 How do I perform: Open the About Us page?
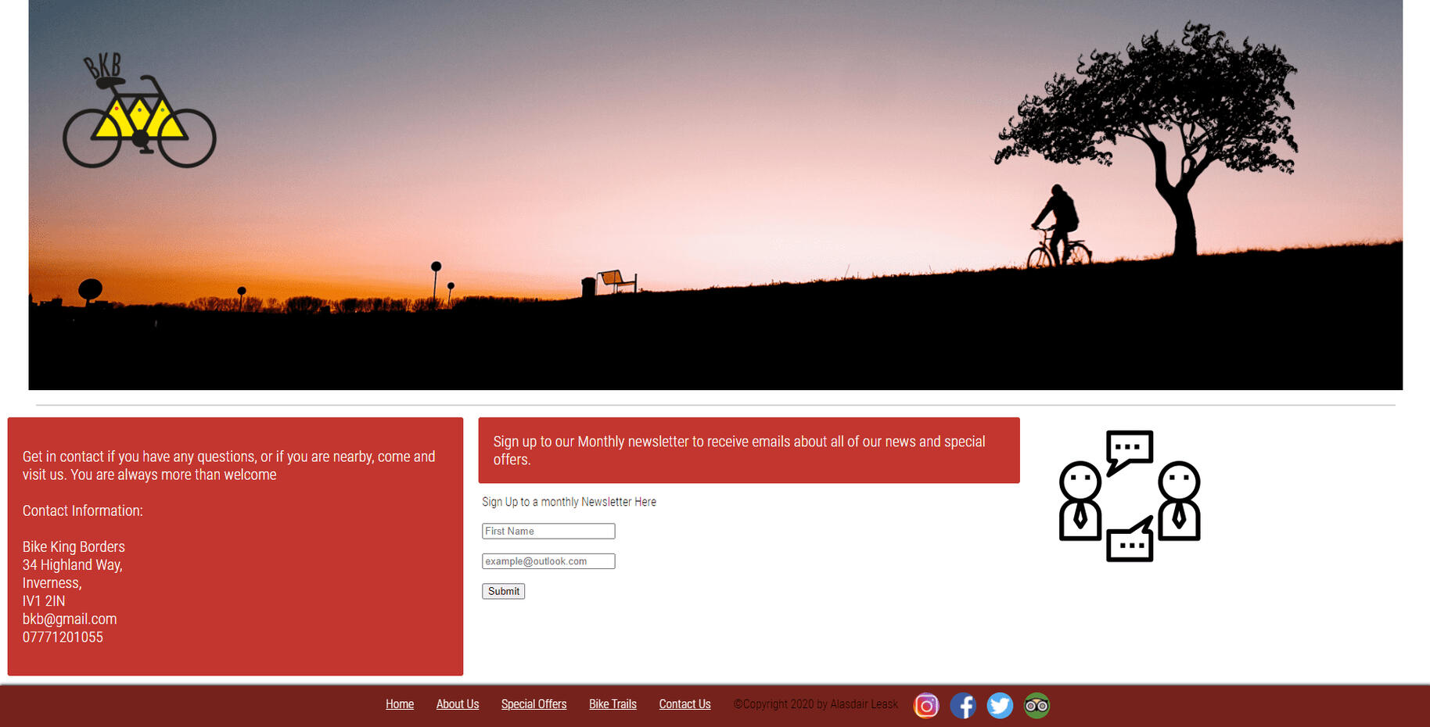tap(458, 704)
